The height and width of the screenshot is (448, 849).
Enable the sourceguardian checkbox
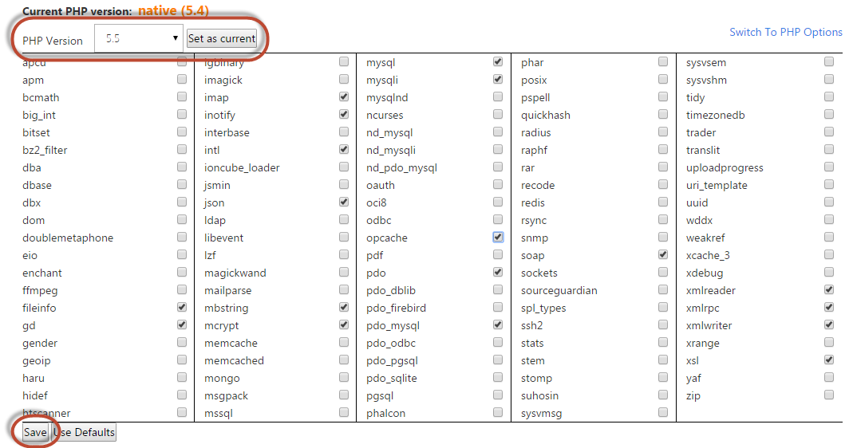(663, 289)
